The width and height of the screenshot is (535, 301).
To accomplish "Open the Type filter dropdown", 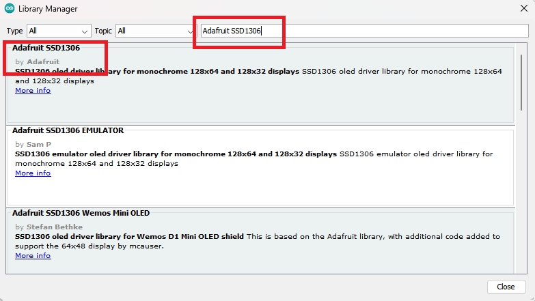I will 58,31.
